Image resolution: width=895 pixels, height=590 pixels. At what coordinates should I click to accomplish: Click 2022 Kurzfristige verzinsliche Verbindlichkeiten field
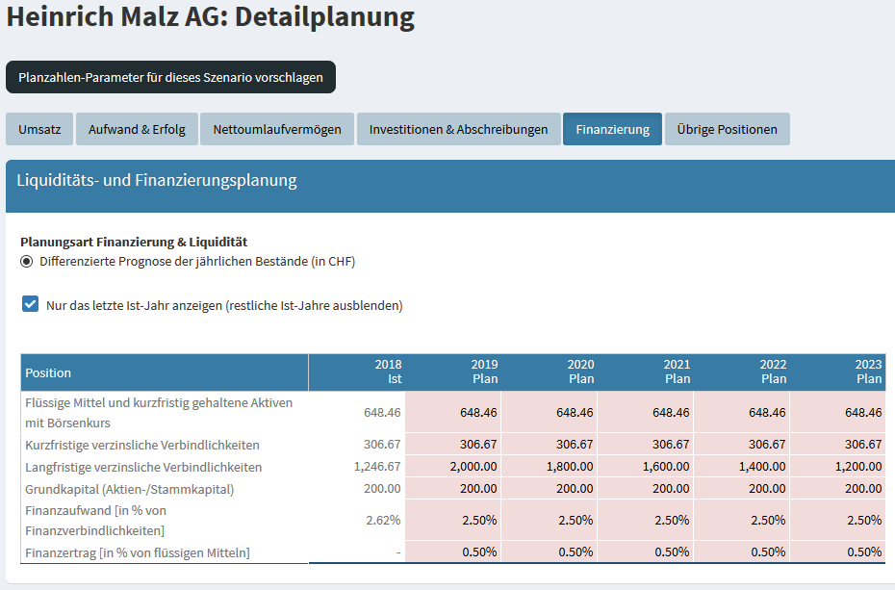click(742, 444)
